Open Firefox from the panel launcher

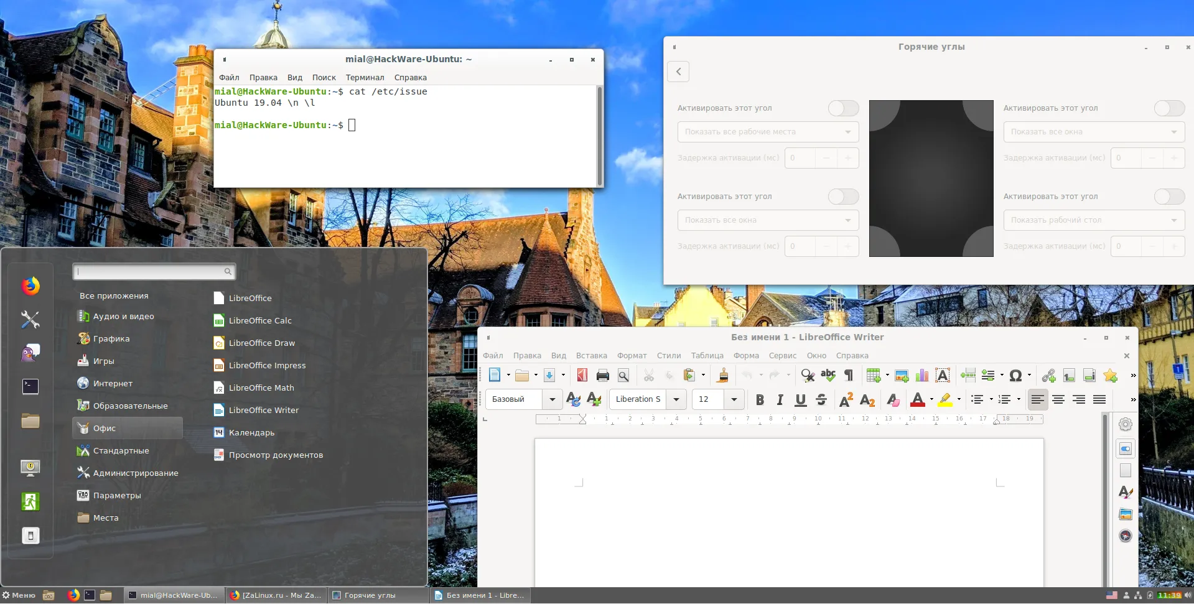(x=73, y=595)
